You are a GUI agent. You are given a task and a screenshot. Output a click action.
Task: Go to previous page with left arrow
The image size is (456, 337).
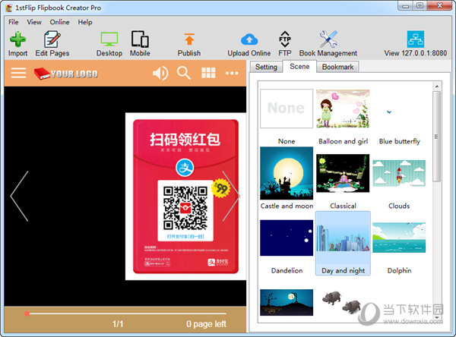pos(20,197)
